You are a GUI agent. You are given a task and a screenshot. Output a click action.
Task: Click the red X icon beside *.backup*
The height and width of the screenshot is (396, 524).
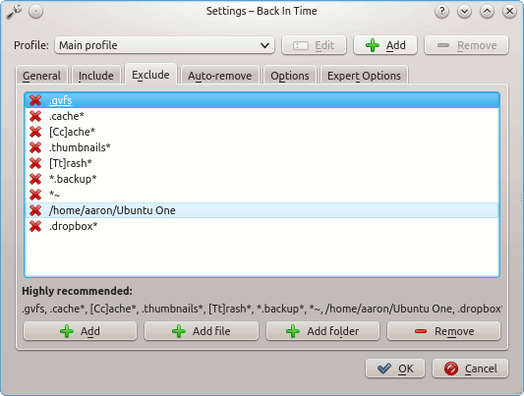tap(35, 179)
